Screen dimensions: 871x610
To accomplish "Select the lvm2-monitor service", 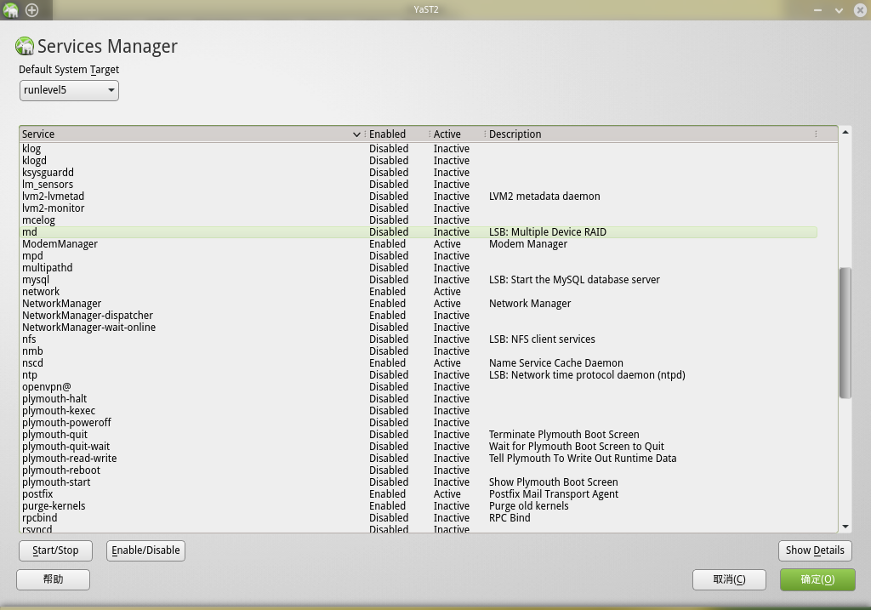I will [418, 208].
